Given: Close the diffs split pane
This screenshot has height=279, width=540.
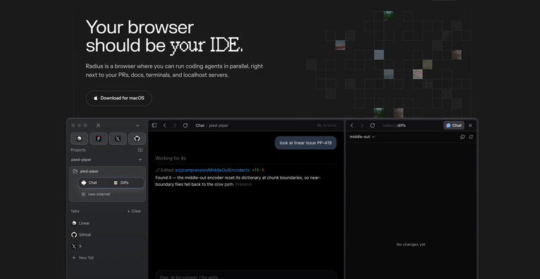Looking at the screenshot, I should 470,125.
